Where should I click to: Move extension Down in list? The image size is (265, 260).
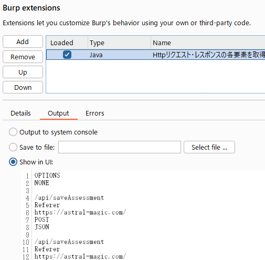coord(23,87)
